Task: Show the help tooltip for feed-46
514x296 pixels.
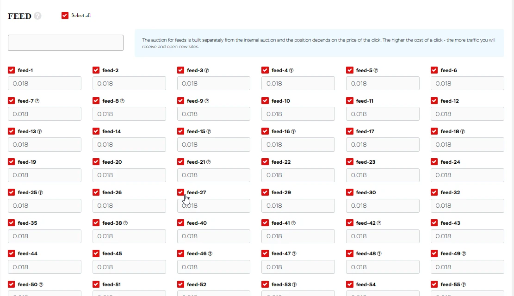Action: pyautogui.click(x=210, y=253)
